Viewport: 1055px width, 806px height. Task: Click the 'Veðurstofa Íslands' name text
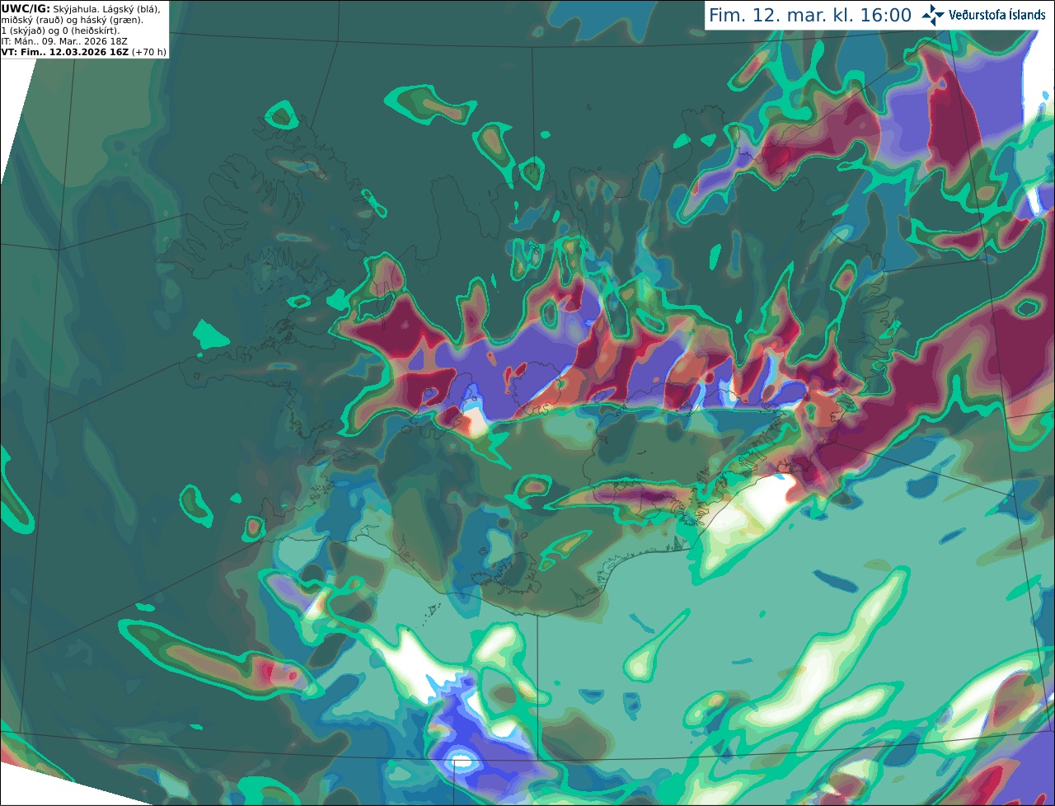coord(997,15)
